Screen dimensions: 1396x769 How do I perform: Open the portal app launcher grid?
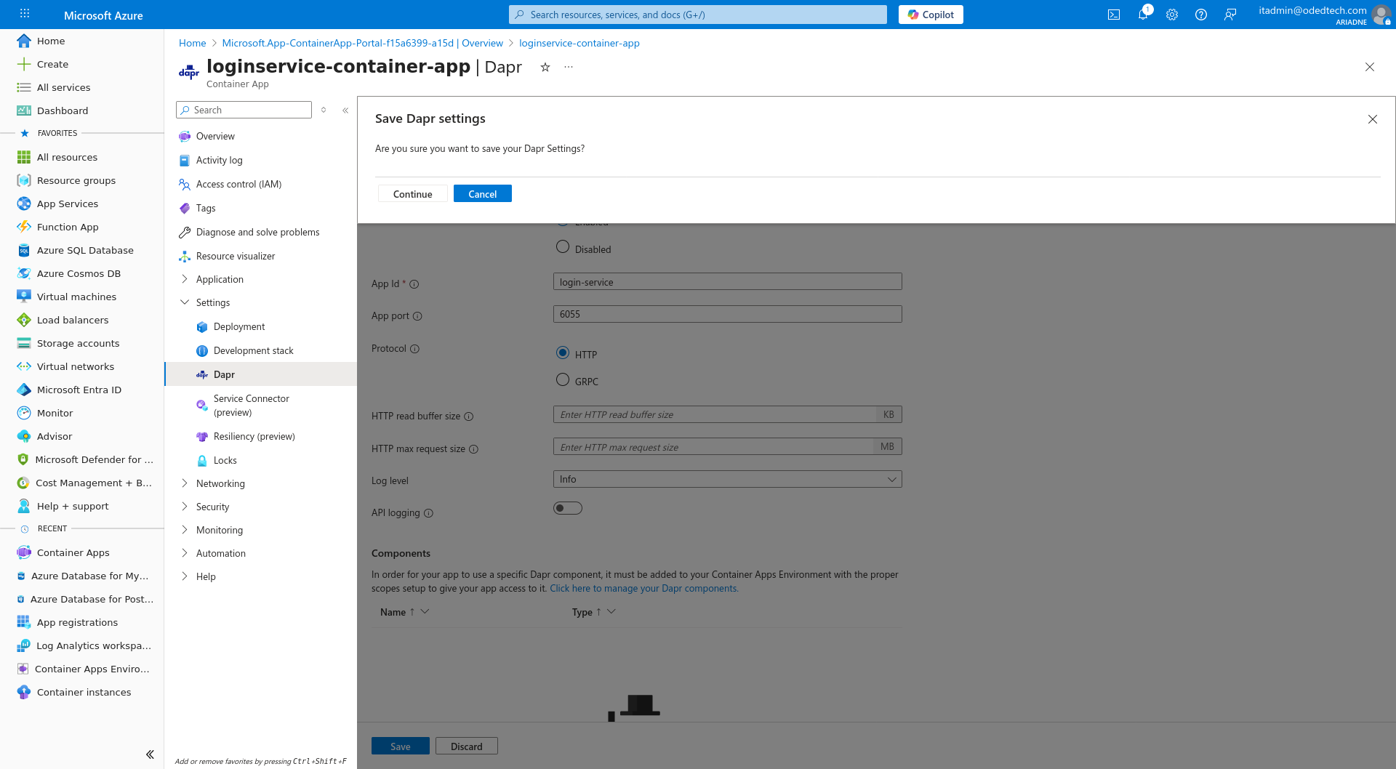coord(25,14)
